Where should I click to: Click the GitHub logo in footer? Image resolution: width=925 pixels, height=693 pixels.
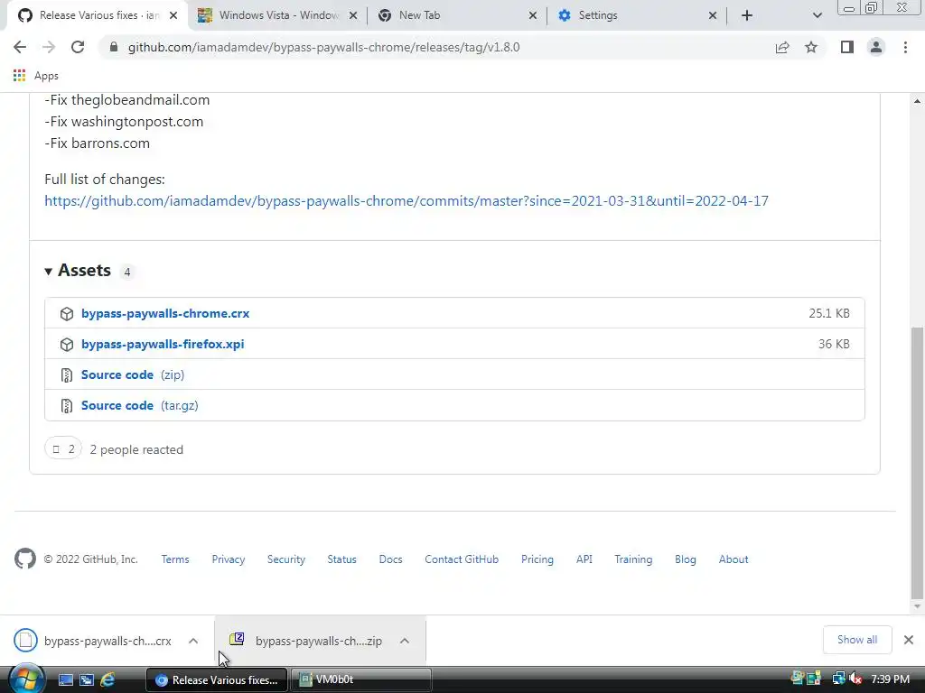tap(24, 559)
